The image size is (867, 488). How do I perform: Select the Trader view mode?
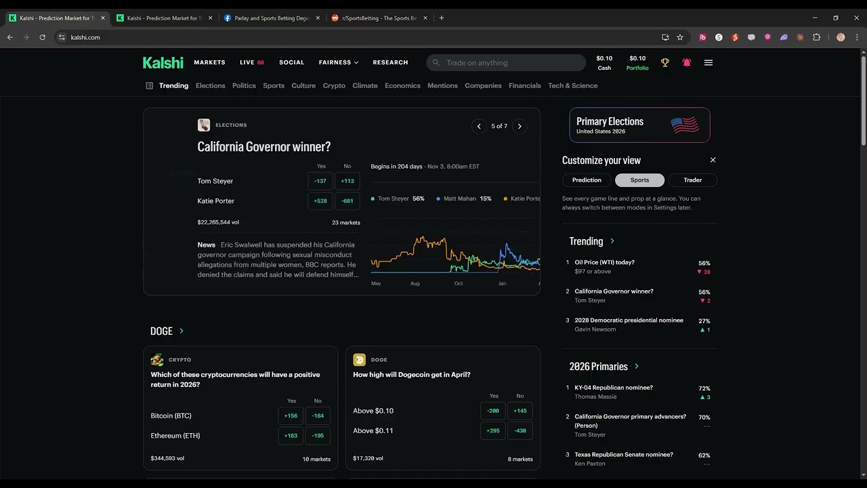[692, 180]
